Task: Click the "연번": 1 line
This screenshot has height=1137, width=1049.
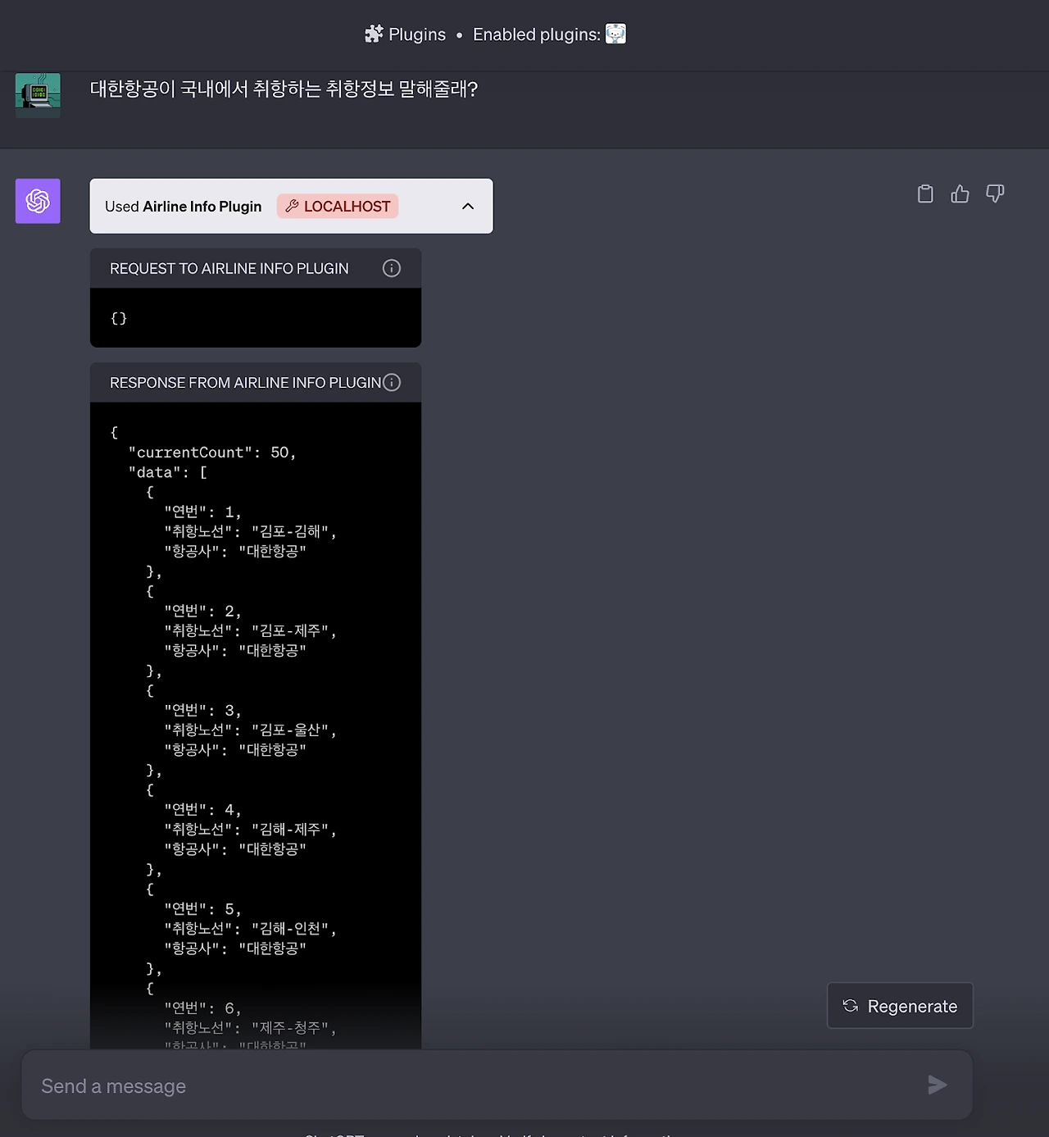Action: tap(203, 512)
